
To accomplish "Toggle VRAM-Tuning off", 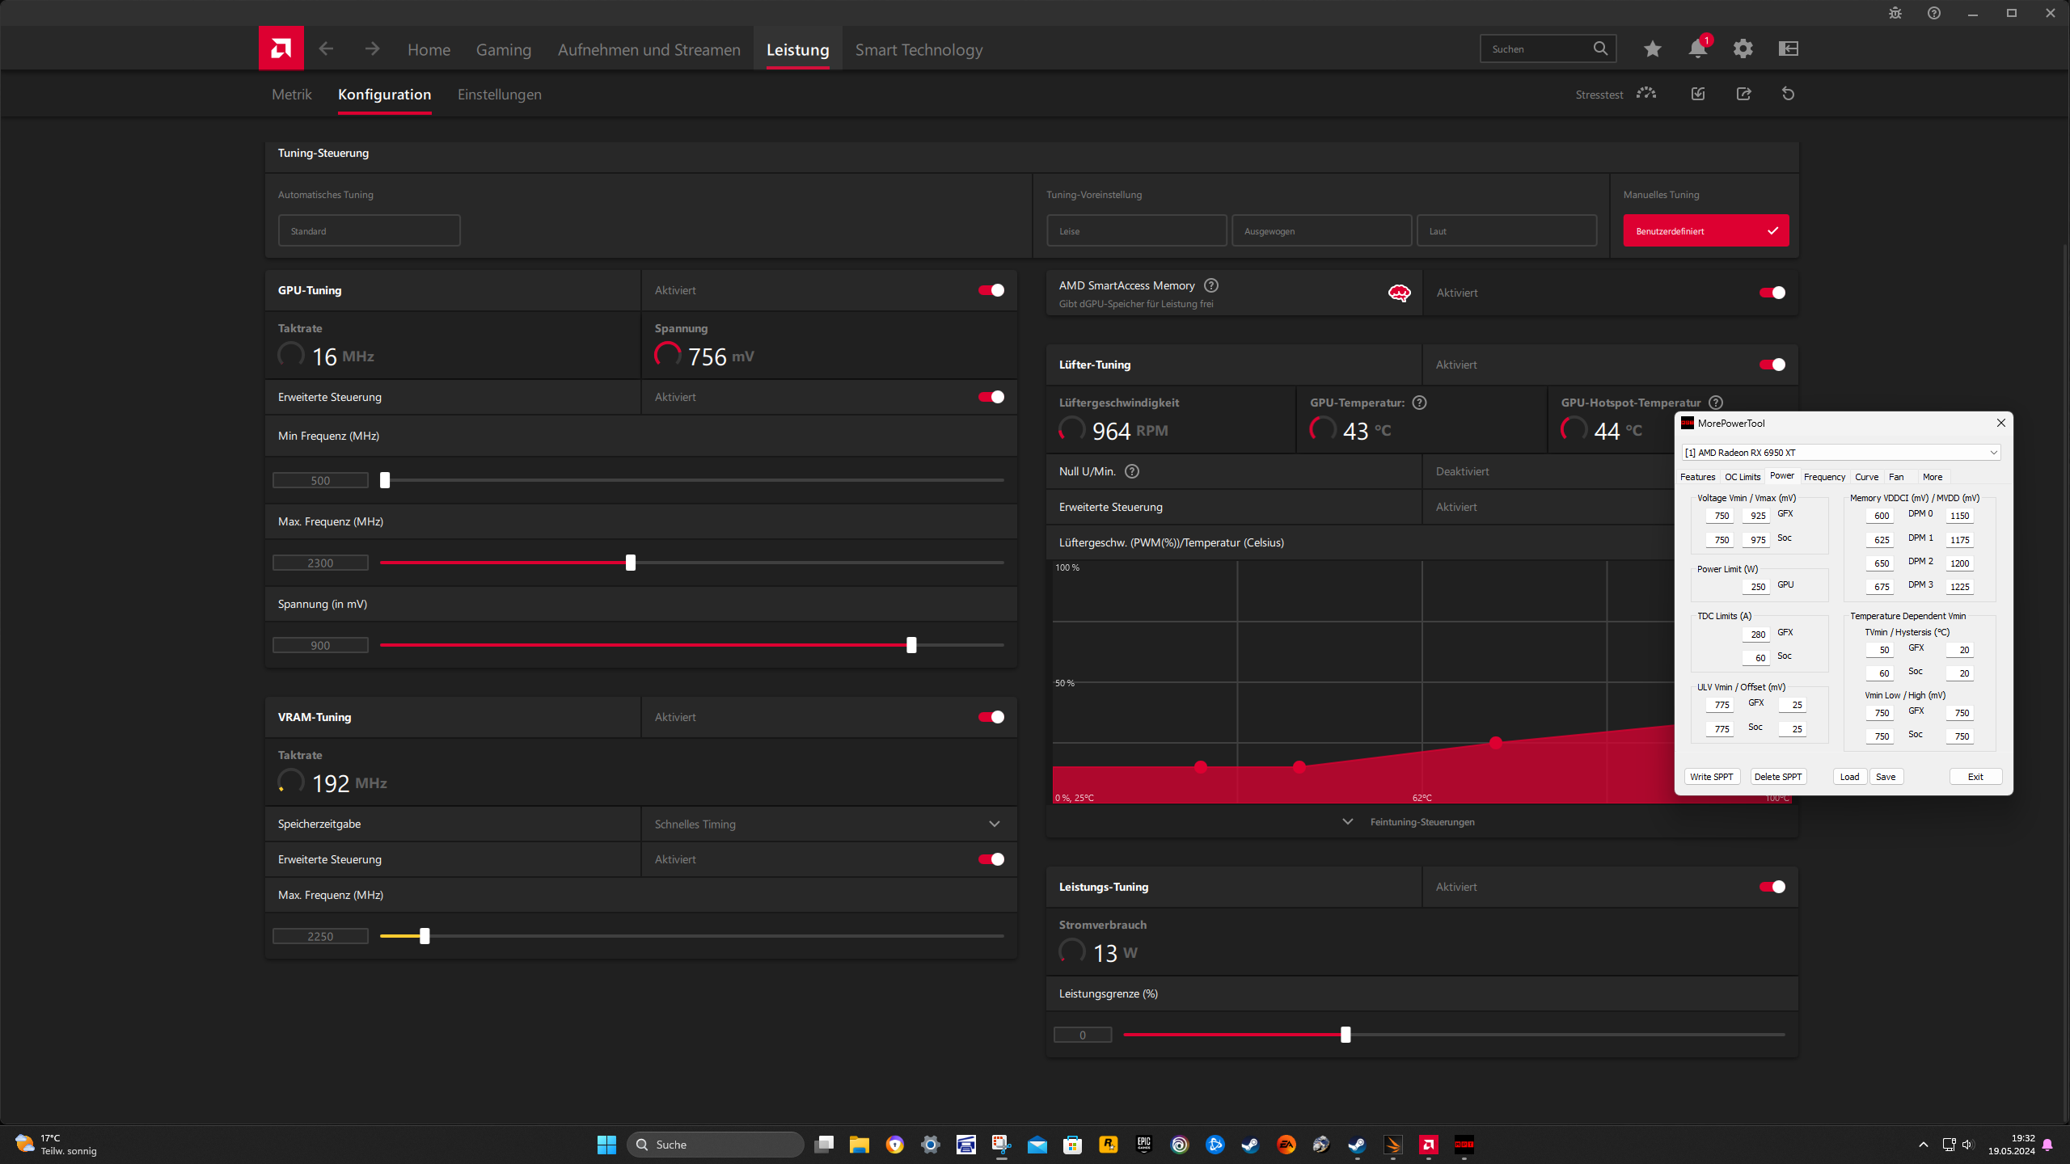I will pyautogui.click(x=991, y=717).
